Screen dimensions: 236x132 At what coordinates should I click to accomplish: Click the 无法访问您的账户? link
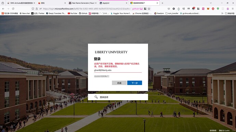pyautogui.click(x=102, y=76)
